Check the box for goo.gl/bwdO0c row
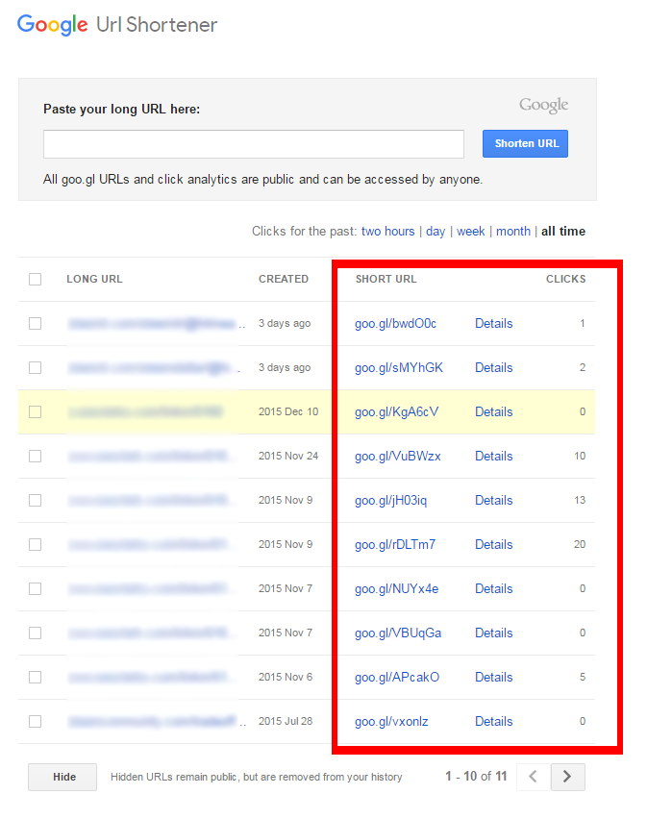This screenshot has height=819, width=672. [36, 324]
